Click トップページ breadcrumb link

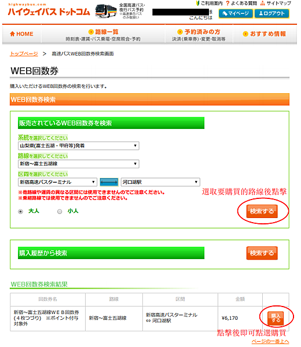point(24,54)
